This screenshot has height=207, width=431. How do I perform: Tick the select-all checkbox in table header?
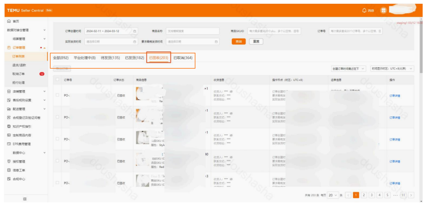(x=58, y=80)
